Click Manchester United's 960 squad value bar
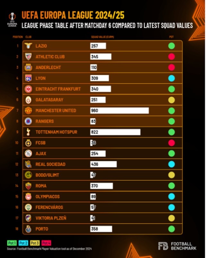206x258 pixels. 120,110
